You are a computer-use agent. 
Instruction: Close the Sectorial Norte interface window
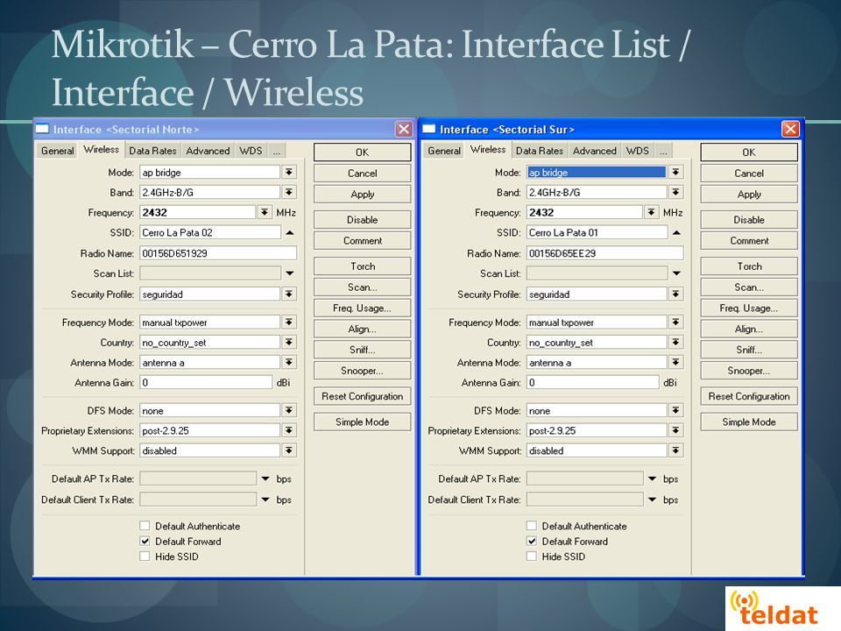pyautogui.click(x=403, y=129)
